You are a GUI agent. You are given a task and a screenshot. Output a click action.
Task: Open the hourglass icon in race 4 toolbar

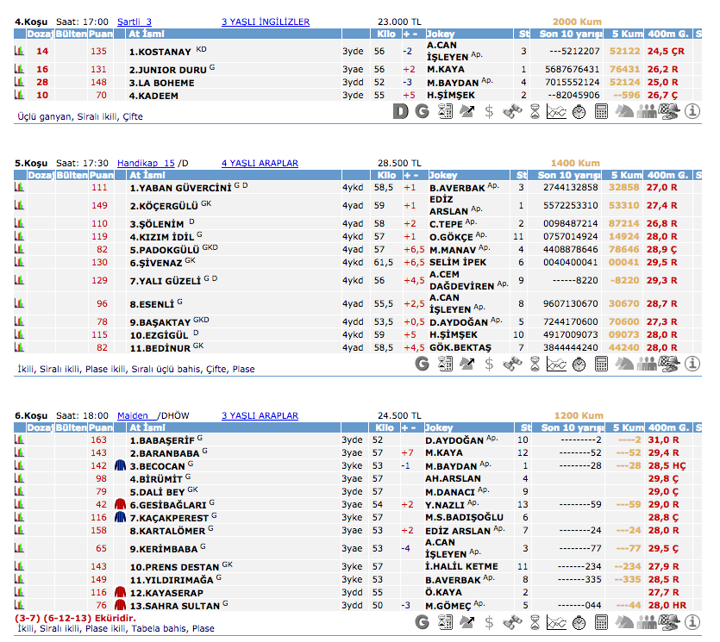(535, 111)
